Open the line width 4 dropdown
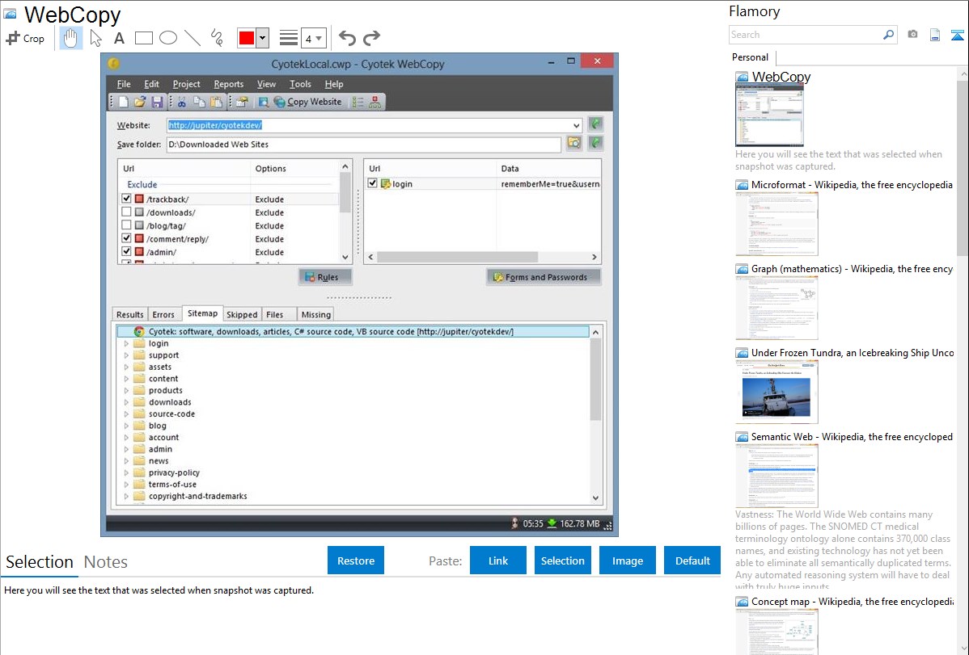Viewport: 969px width, 655px height. [313, 38]
